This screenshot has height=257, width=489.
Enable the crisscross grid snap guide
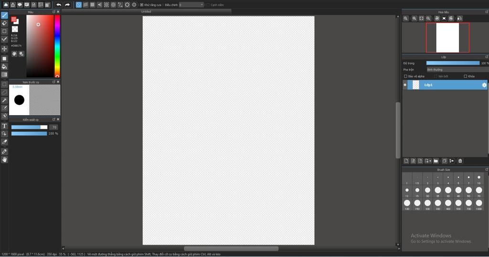pos(93,5)
